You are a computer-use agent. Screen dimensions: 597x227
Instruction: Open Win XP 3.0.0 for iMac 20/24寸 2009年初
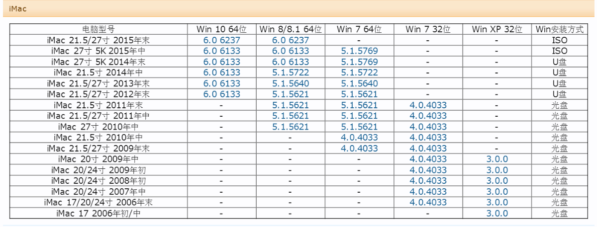[x=497, y=170]
